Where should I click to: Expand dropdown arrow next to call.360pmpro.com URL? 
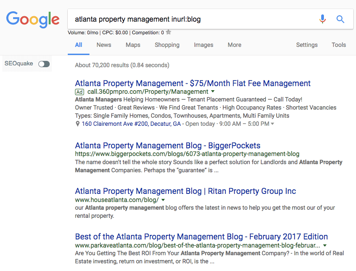click(x=213, y=92)
